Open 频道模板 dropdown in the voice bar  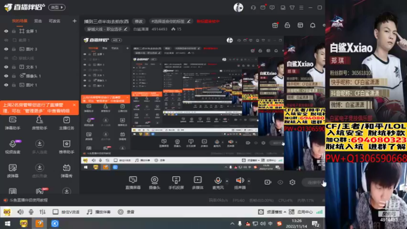point(272,212)
